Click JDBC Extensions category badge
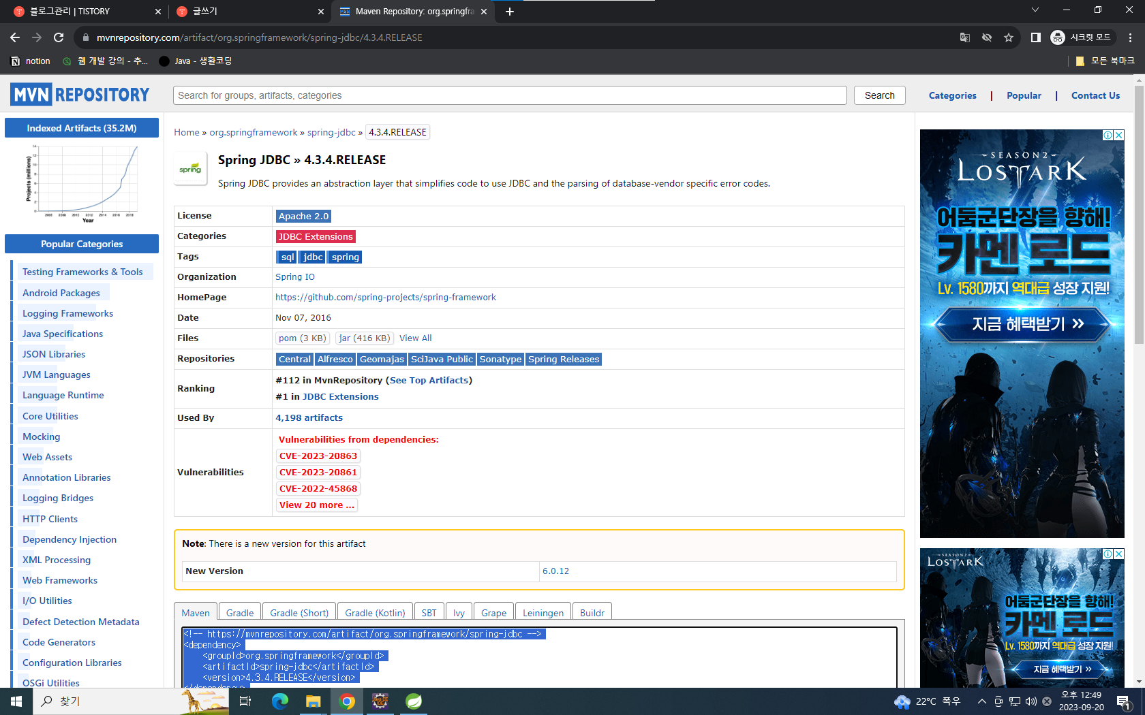This screenshot has height=715, width=1145. (316, 236)
